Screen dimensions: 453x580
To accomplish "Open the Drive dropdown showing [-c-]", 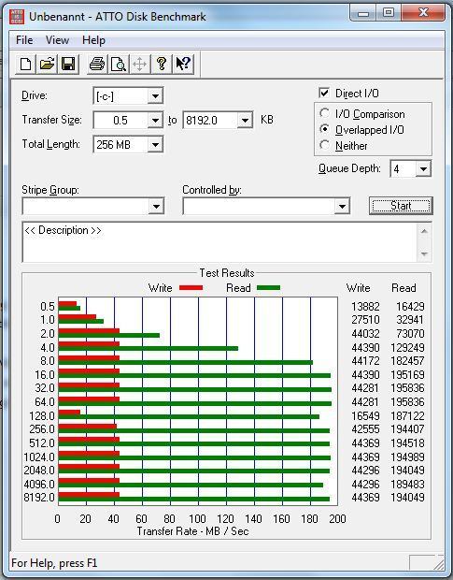I will click(x=155, y=96).
